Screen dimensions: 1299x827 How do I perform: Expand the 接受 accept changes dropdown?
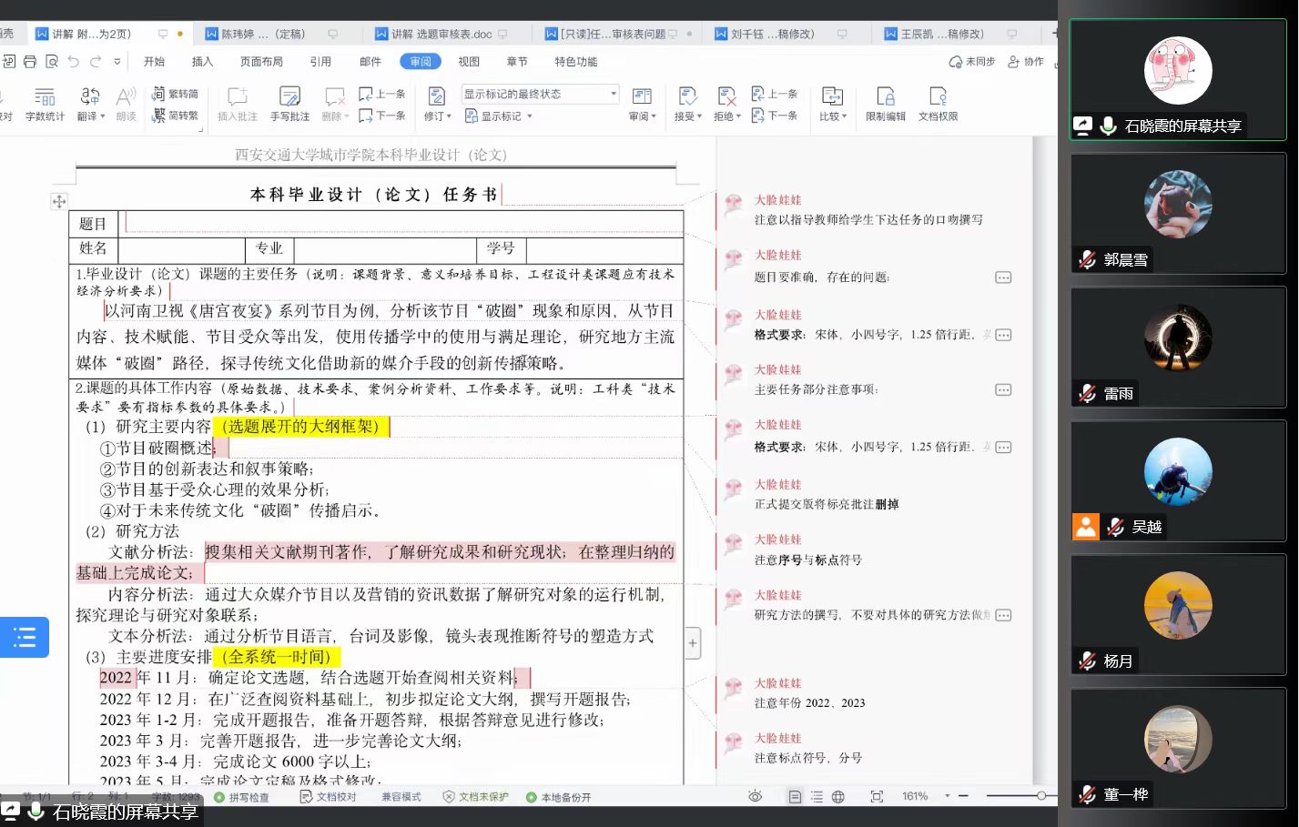click(x=699, y=117)
